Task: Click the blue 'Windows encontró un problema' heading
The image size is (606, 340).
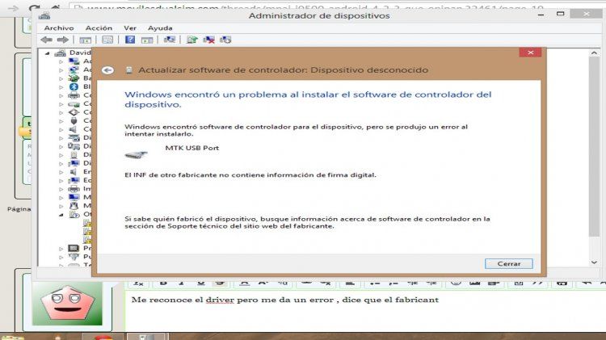Action: [x=308, y=99]
